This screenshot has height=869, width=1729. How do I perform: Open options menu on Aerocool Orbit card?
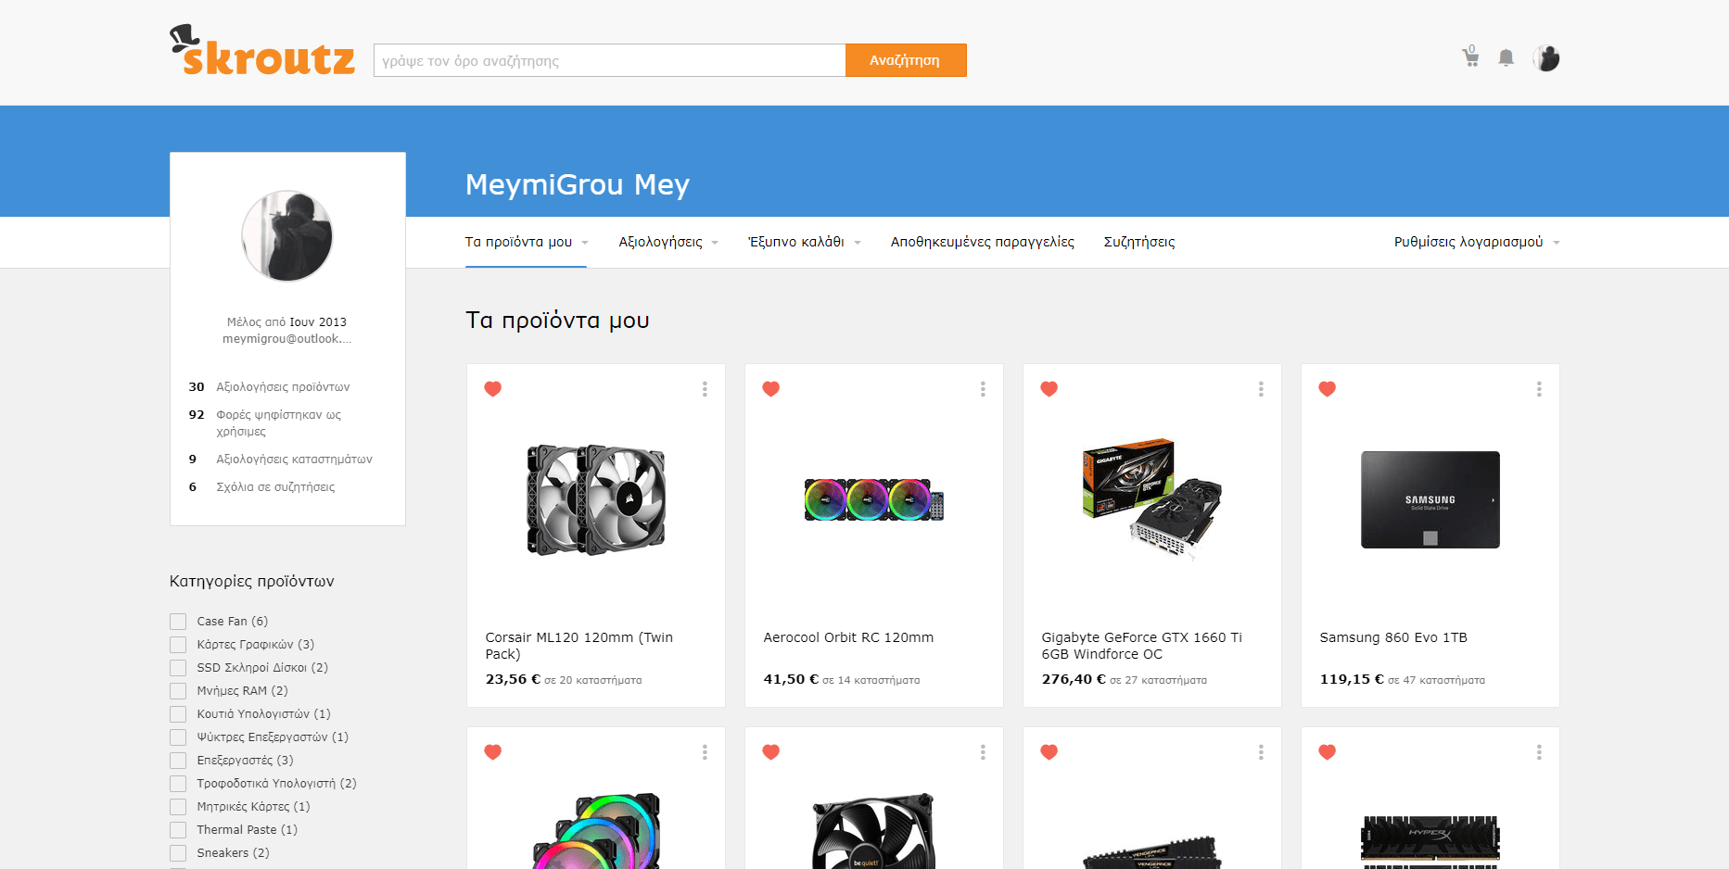click(x=983, y=389)
